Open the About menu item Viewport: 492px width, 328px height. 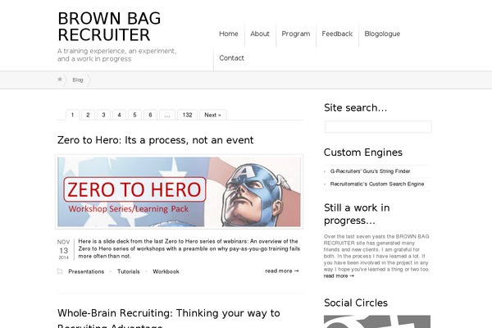click(x=260, y=34)
